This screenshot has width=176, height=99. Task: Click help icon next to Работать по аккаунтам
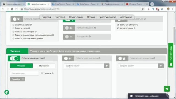154,58
